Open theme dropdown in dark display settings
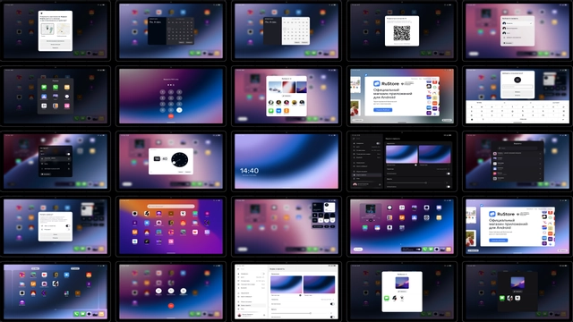The image size is (573, 322). coord(442,169)
